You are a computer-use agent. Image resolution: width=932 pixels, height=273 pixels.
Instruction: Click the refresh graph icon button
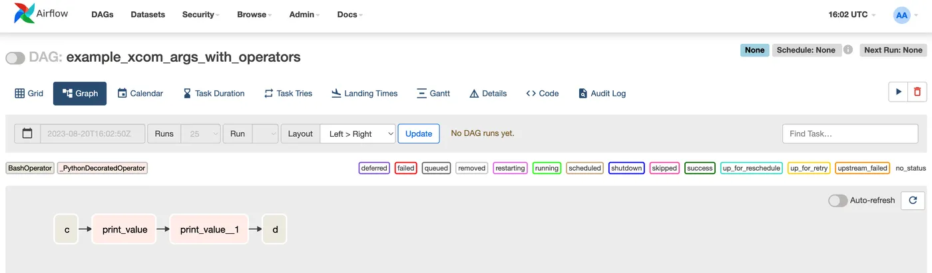click(x=913, y=201)
